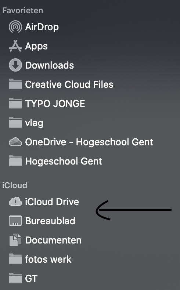The image size is (180, 290).
Task: Show the Downloads folder contents
Action: 49,65
